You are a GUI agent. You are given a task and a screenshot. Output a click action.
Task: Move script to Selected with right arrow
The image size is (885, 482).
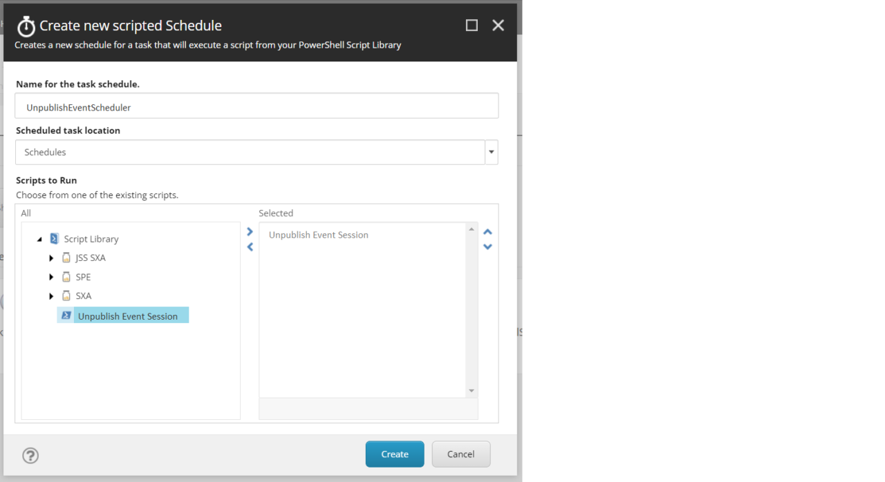pyautogui.click(x=250, y=232)
